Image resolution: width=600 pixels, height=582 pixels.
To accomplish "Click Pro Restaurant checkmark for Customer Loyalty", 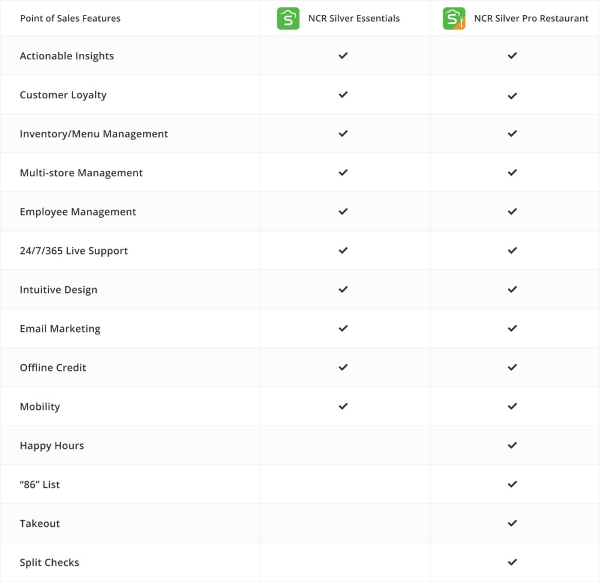I will [x=512, y=95].
